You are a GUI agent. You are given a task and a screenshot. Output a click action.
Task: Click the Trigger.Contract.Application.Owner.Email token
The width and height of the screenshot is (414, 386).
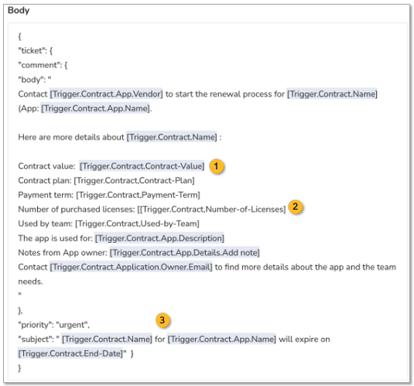click(x=131, y=267)
